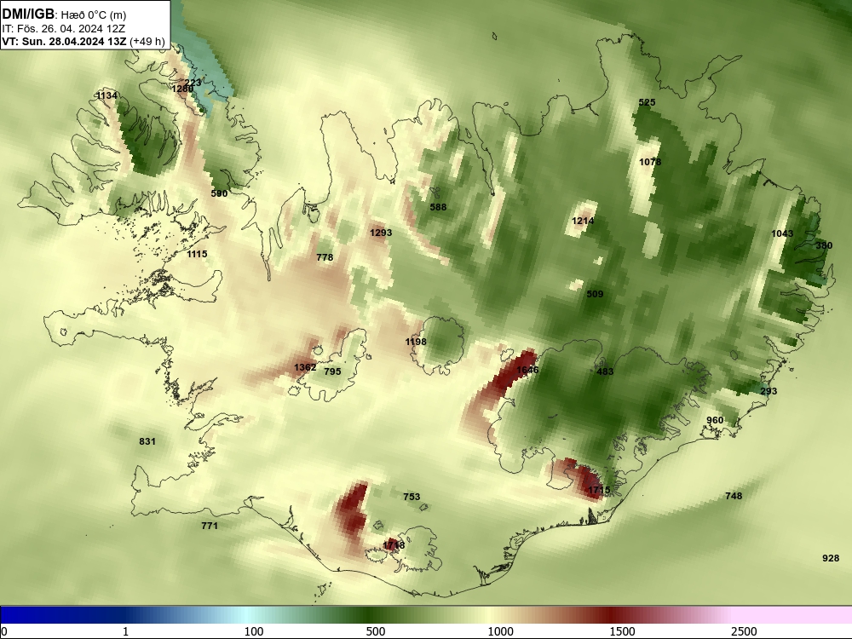Pick the 778 value label
Screen dimensions: 852x639
(x=325, y=257)
